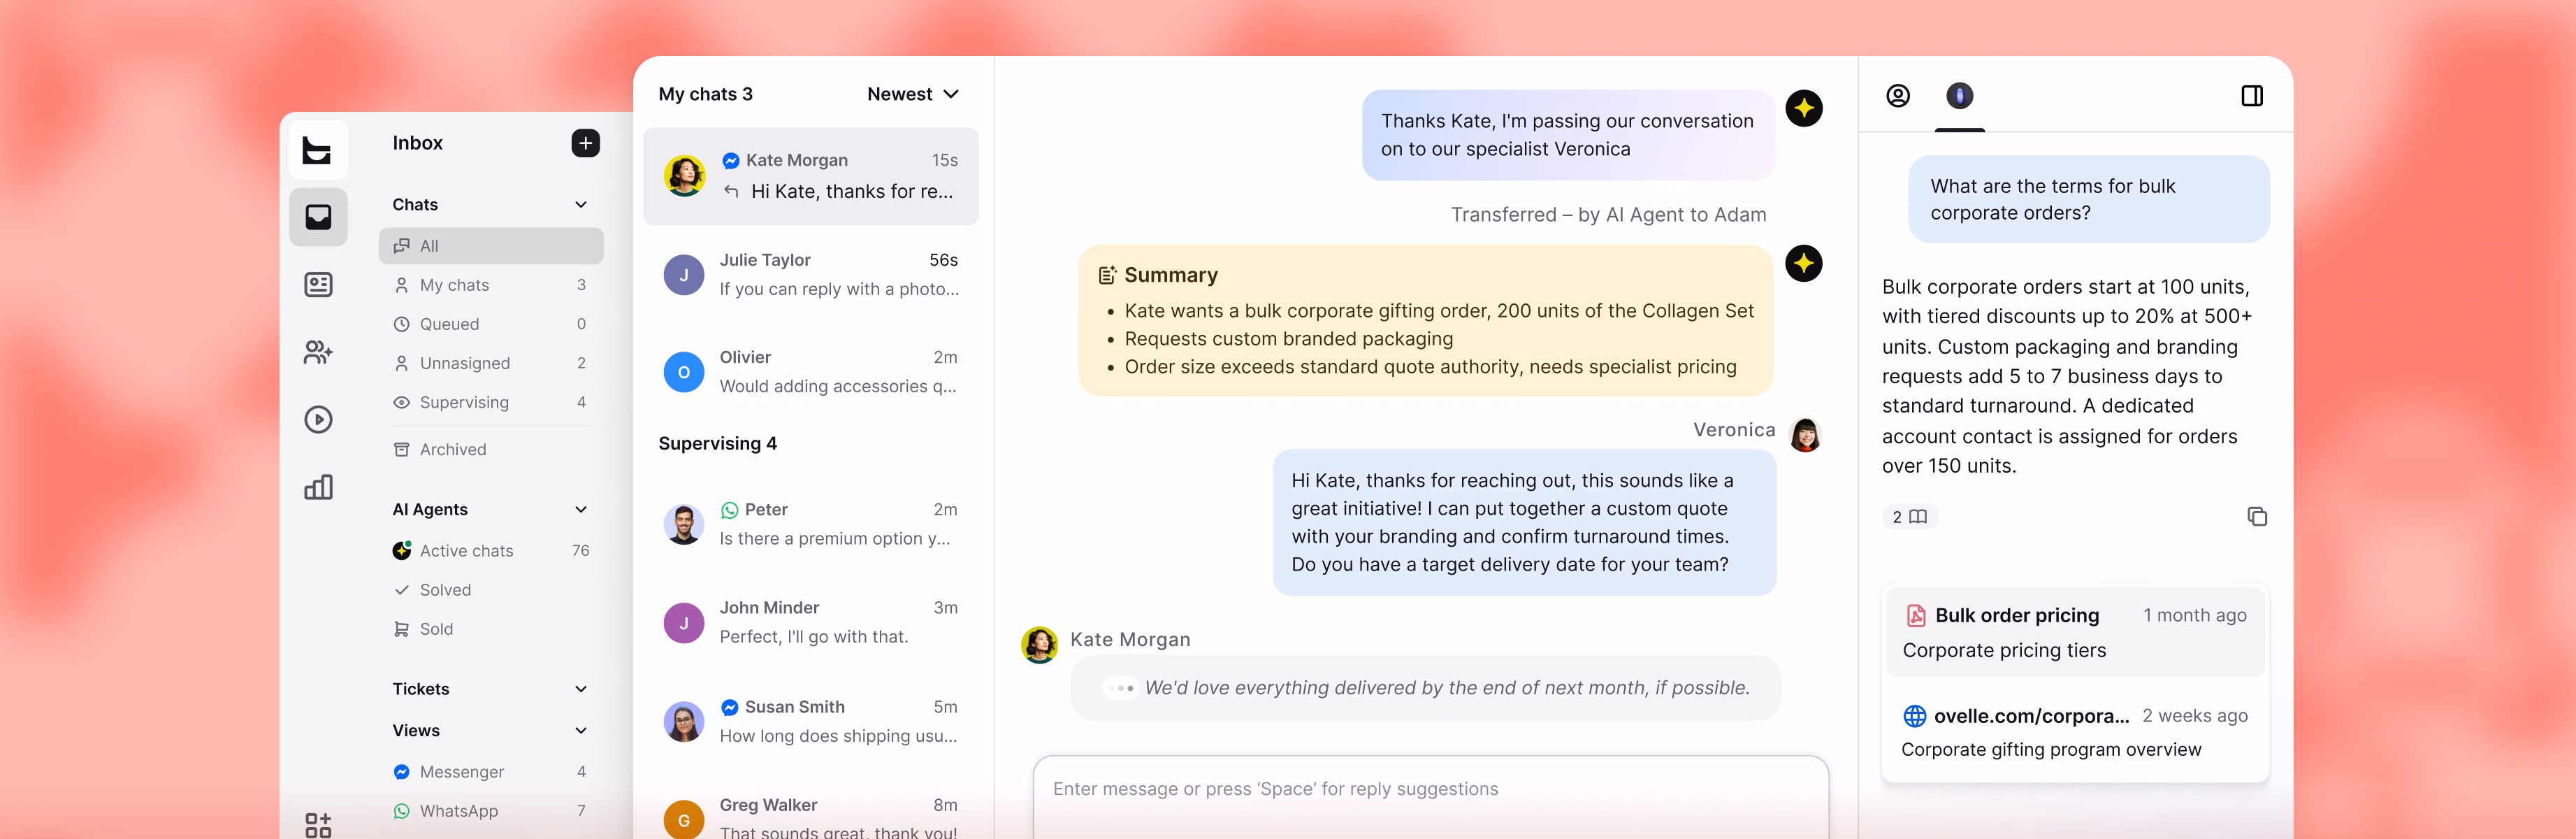Open the Contacts card icon in sidebar
The image size is (2576, 839).
(318, 285)
